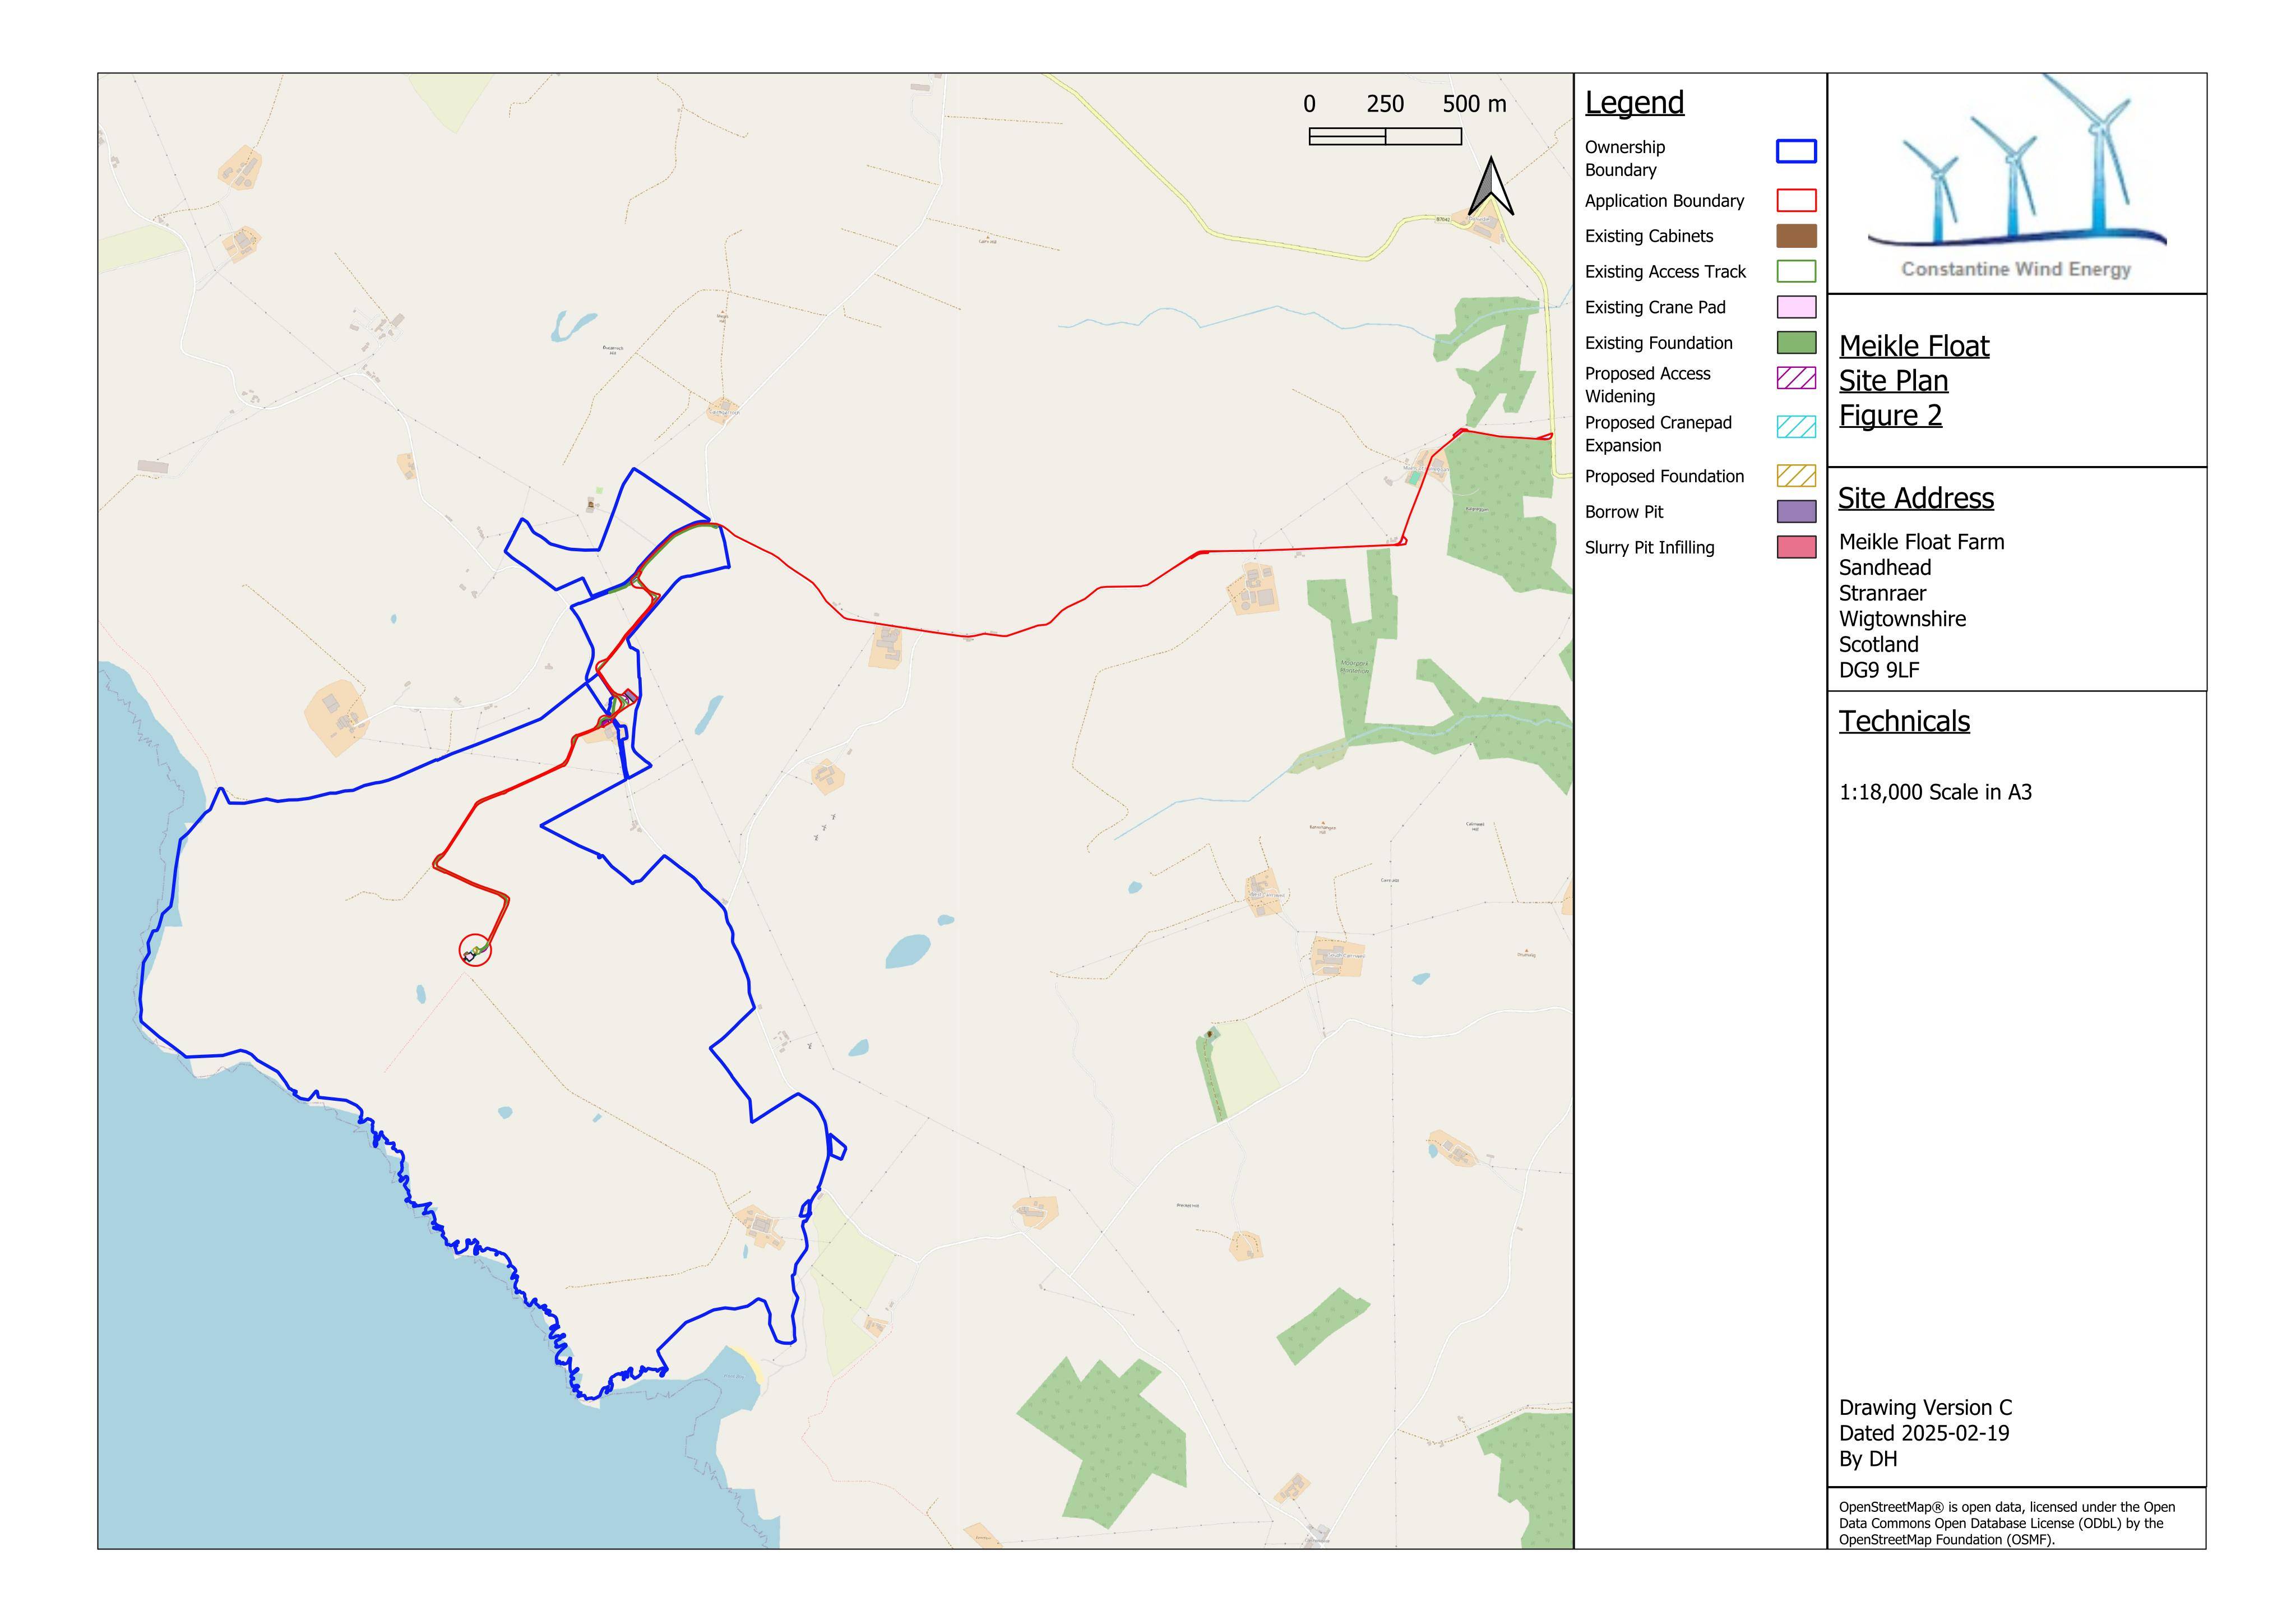Click the 'Ownership Boundary' legend label
This screenshot has width=2296, height=1624.
(1625, 158)
